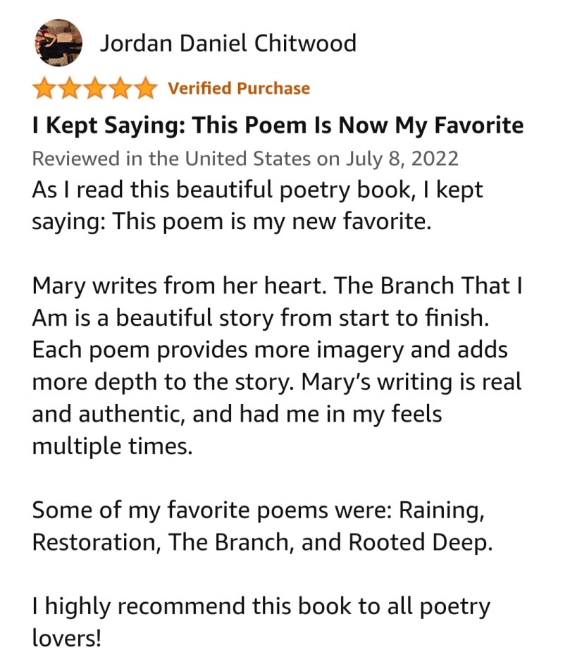This screenshot has height=667, width=570.
Task: Click the poem name "Rooted Deep"
Action: point(421,543)
